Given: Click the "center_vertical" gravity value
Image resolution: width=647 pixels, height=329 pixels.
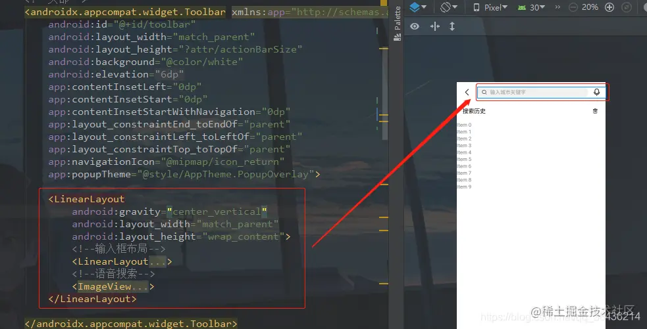Looking at the screenshot, I should point(217,211).
